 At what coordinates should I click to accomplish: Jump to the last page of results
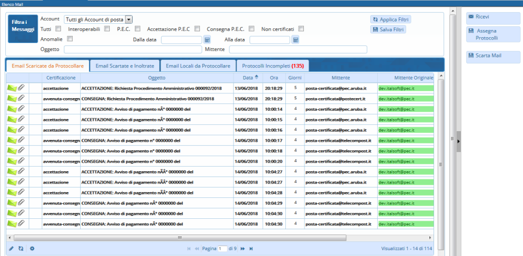pyautogui.click(x=251, y=248)
